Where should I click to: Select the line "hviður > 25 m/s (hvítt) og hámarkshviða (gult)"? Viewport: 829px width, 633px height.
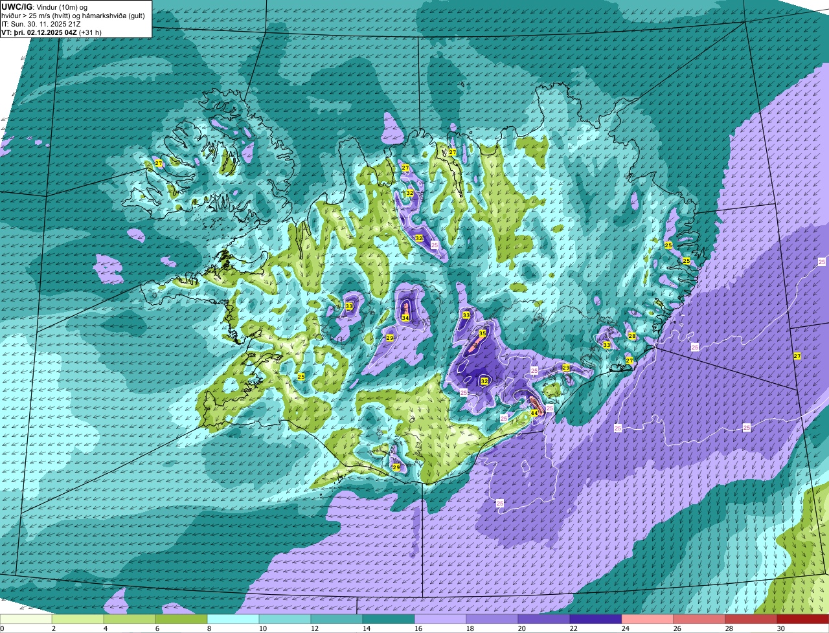pos(73,16)
